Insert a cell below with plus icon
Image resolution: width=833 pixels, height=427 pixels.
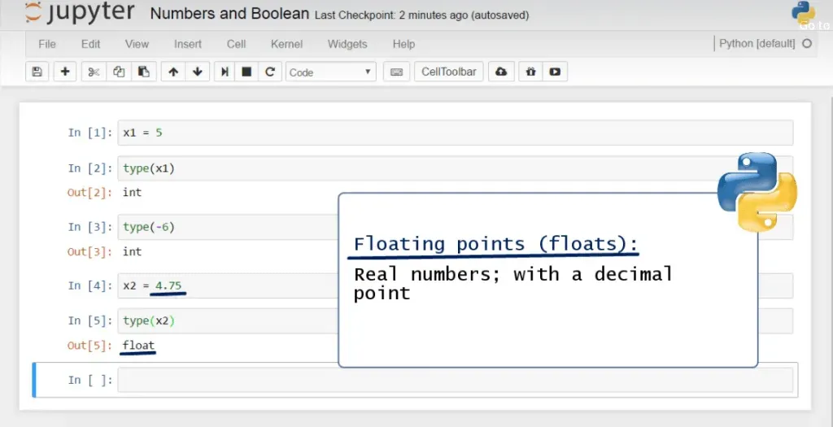tap(65, 72)
